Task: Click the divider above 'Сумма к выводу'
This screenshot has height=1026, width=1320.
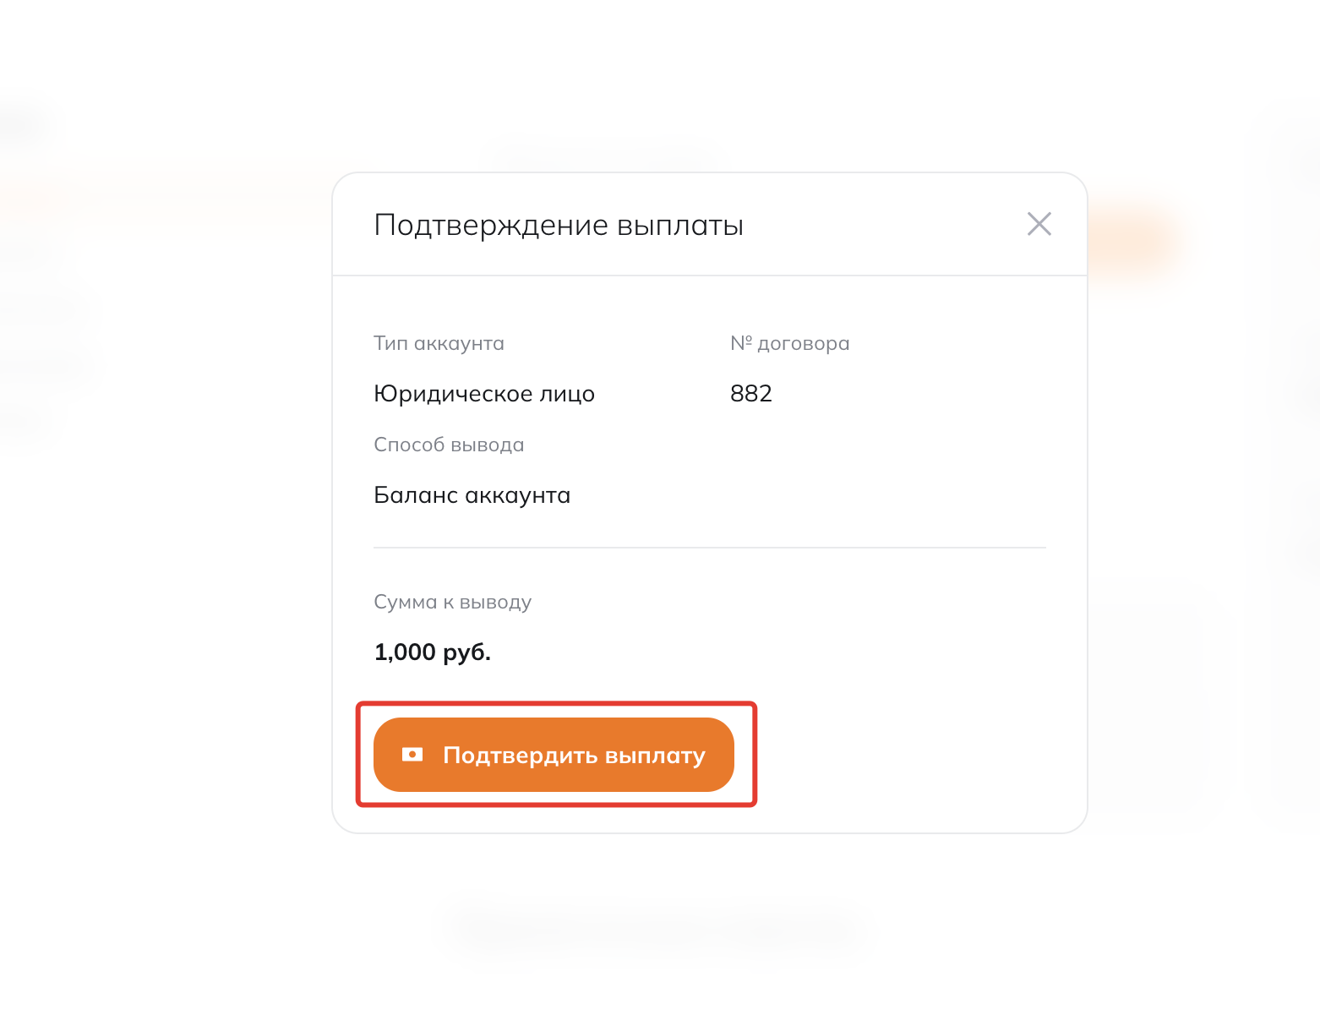Action: point(709,548)
